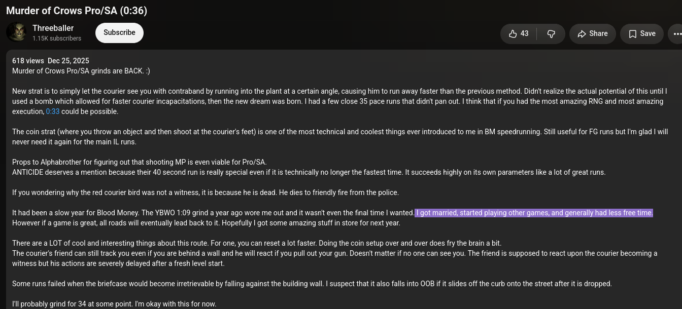This screenshot has width=682, height=309.
Task: Click the thumbs-down dislike icon
Action: tap(551, 33)
